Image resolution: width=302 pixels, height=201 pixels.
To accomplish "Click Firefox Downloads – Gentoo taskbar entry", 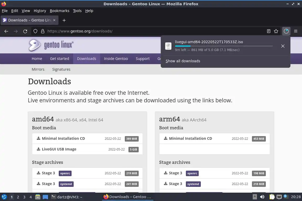I will click(127, 197).
